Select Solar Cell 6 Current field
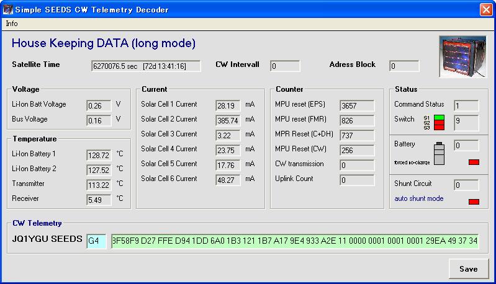 228,180
